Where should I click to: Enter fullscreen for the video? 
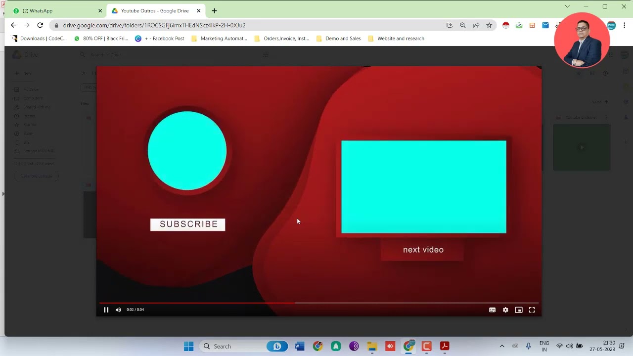(532, 310)
